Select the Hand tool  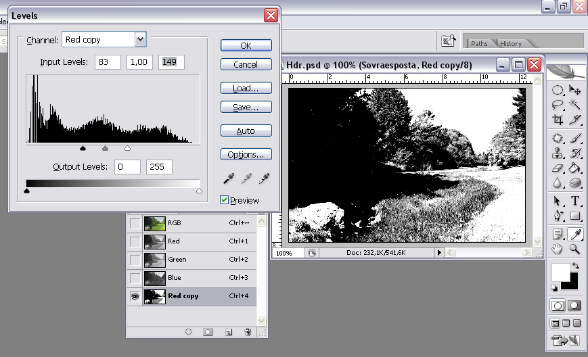point(558,249)
